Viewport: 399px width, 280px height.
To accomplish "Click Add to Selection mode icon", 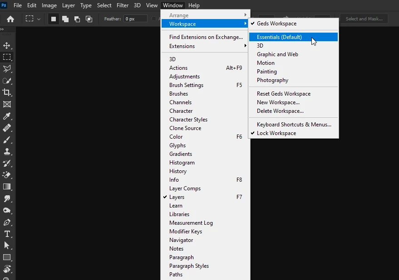I will pos(65,19).
